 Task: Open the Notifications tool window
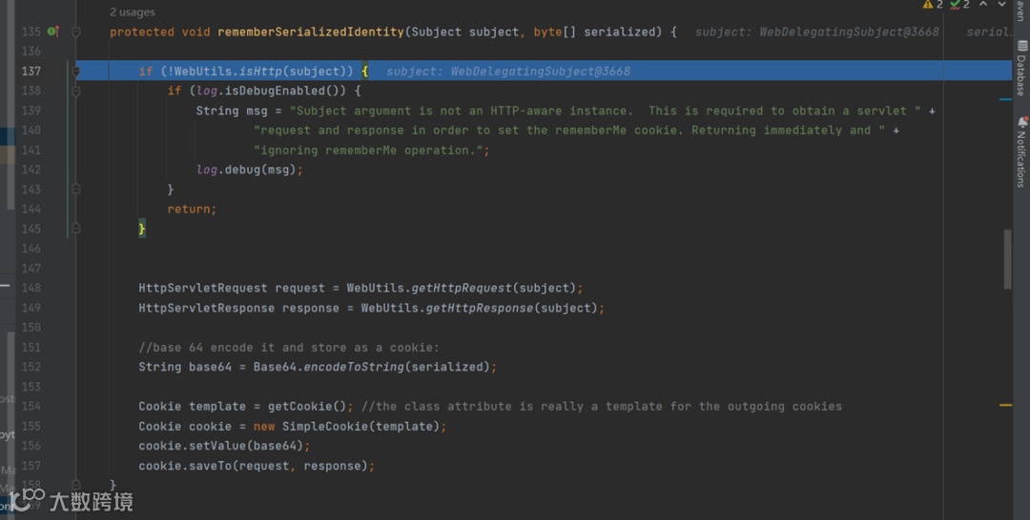pyautogui.click(x=1021, y=152)
